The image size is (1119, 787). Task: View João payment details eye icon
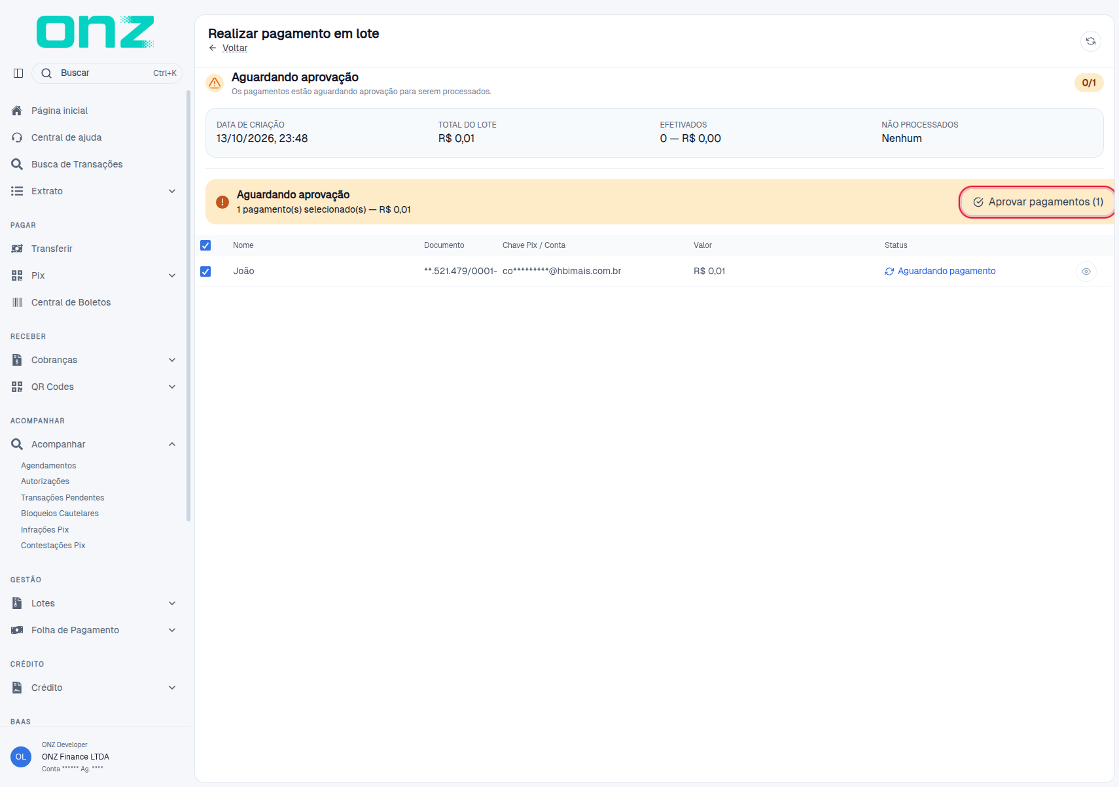coord(1086,271)
